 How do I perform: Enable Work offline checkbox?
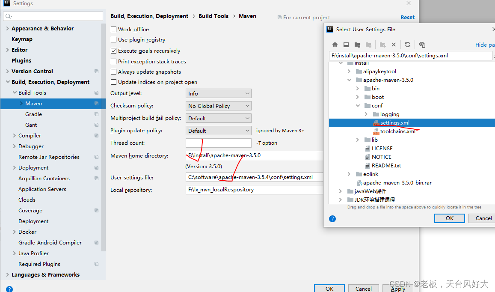pos(114,30)
